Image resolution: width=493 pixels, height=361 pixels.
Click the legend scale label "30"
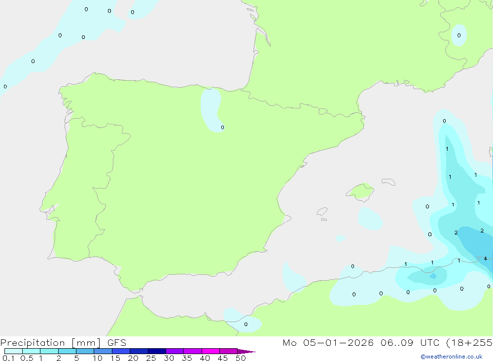coord(169,358)
